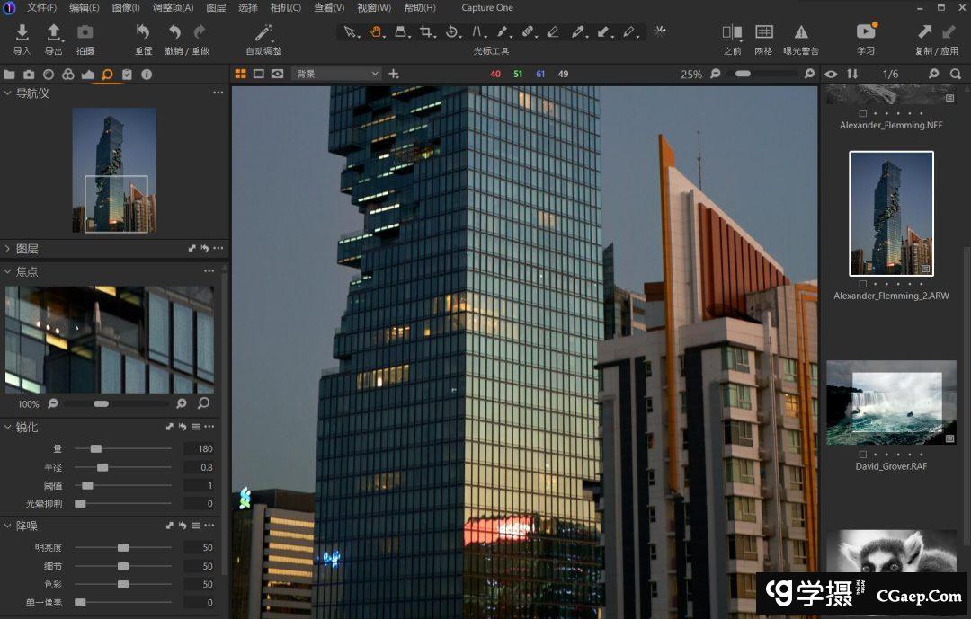971x619 pixels.
Task: Select the Crop cursor tool
Action: [x=427, y=32]
